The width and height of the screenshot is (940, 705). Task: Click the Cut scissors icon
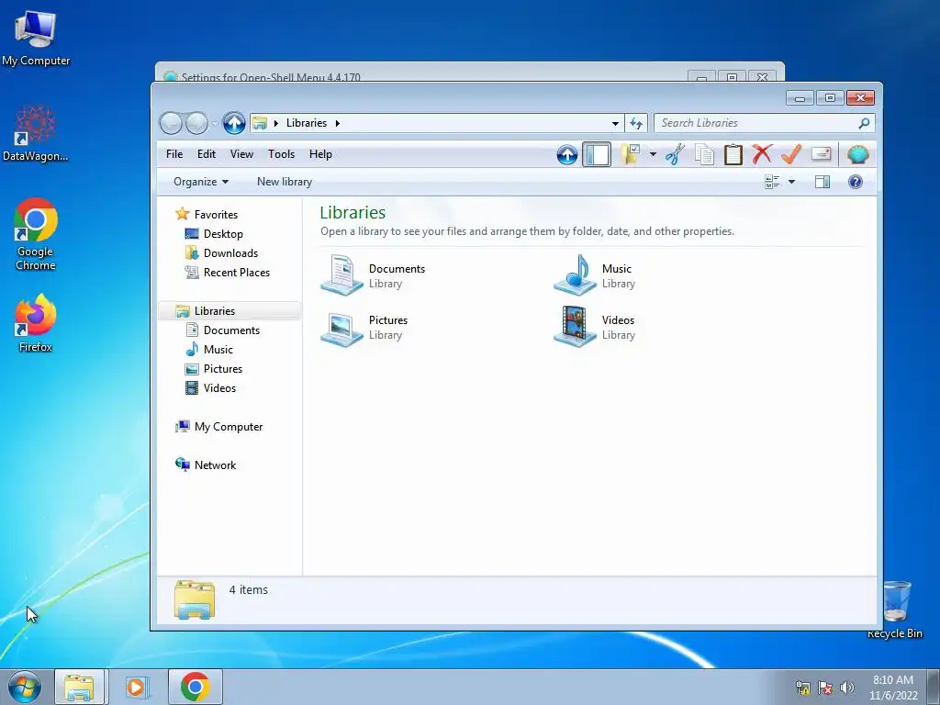tap(675, 154)
